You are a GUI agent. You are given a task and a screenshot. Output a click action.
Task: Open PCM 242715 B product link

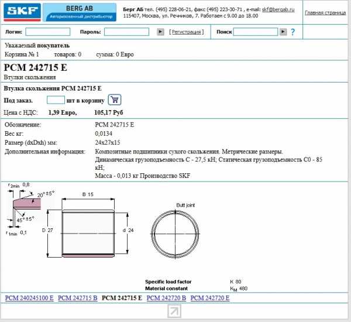point(78,298)
